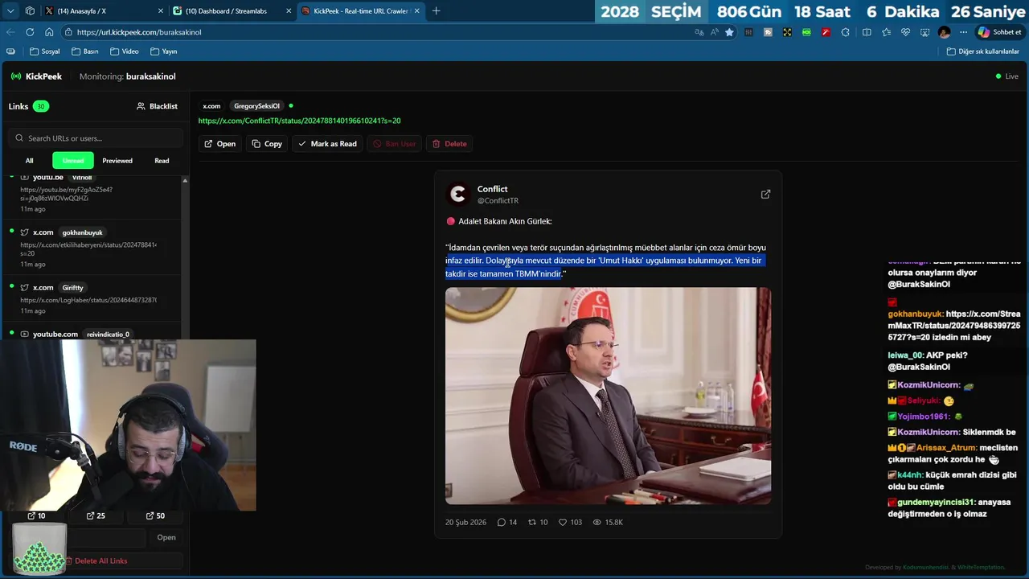The width and height of the screenshot is (1029, 579).
Task: Copy the selected link URL
Action: 266,144
